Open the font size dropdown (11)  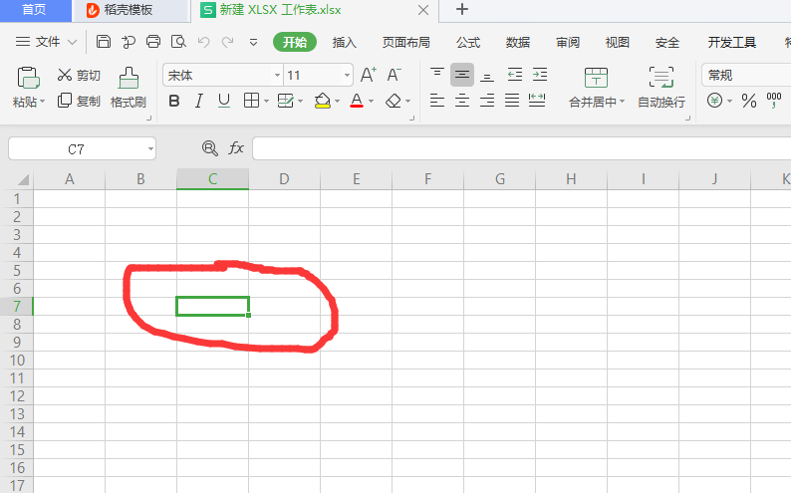coord(347,76)
